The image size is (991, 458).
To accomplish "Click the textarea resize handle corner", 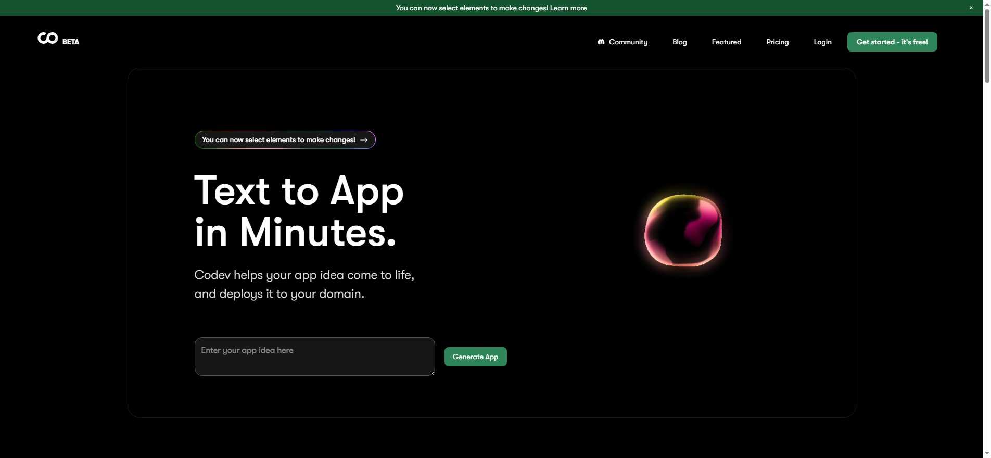I will (x=431, y=372).
